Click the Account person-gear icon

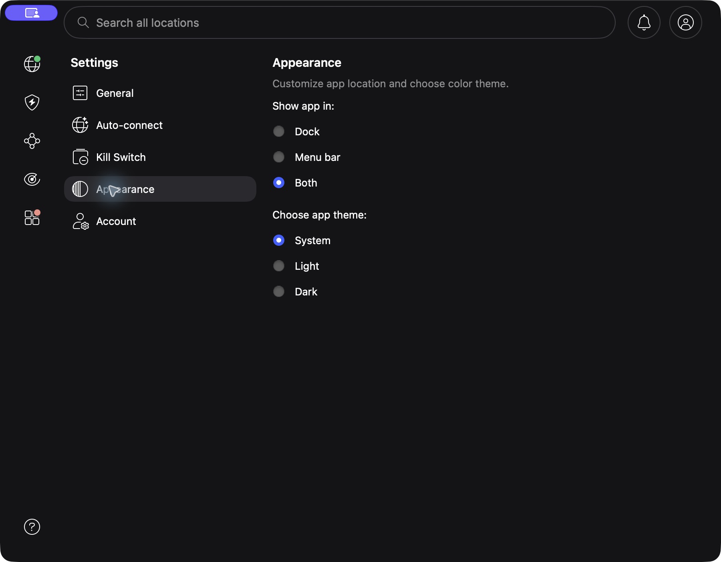(x=81, y=221)
